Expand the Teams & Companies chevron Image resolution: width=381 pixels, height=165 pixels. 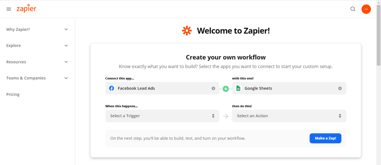pyautogui.click(x=66, y=78)
